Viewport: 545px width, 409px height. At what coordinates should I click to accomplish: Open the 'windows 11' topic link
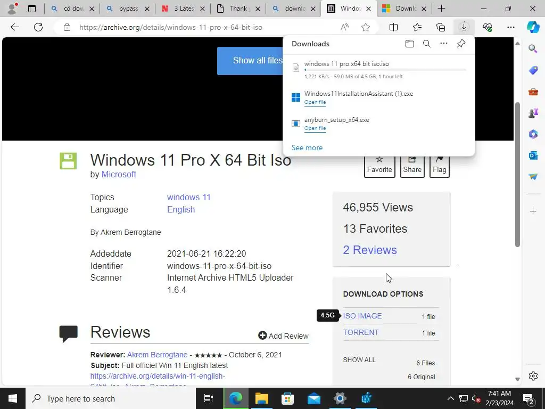point(189,197)
